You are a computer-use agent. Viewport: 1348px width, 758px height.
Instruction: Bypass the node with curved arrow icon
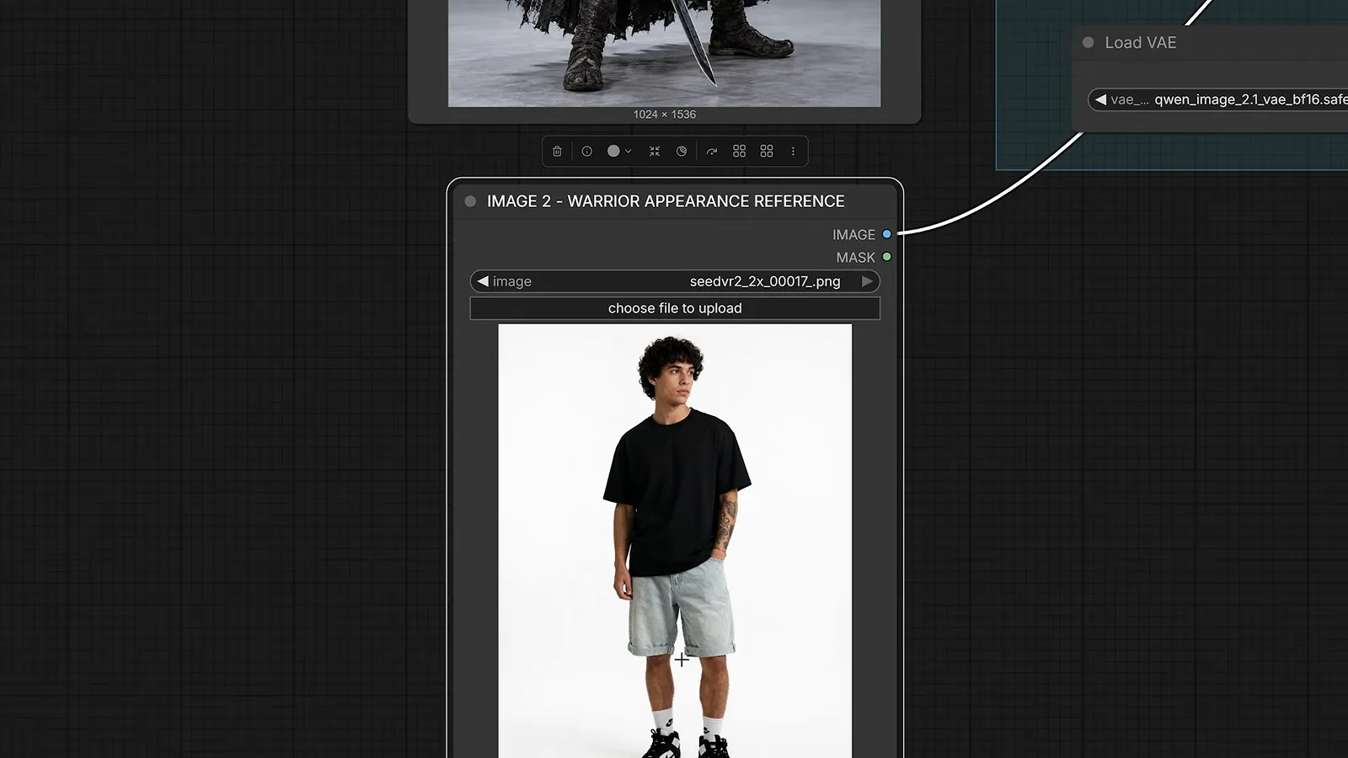pos(712,152)
